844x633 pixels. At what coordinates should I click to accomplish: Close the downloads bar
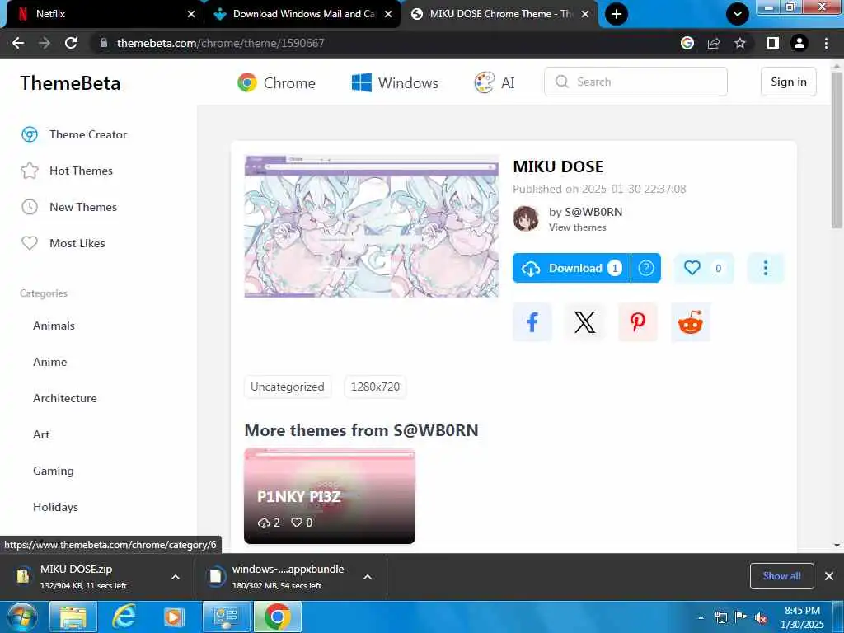[829, 576]
